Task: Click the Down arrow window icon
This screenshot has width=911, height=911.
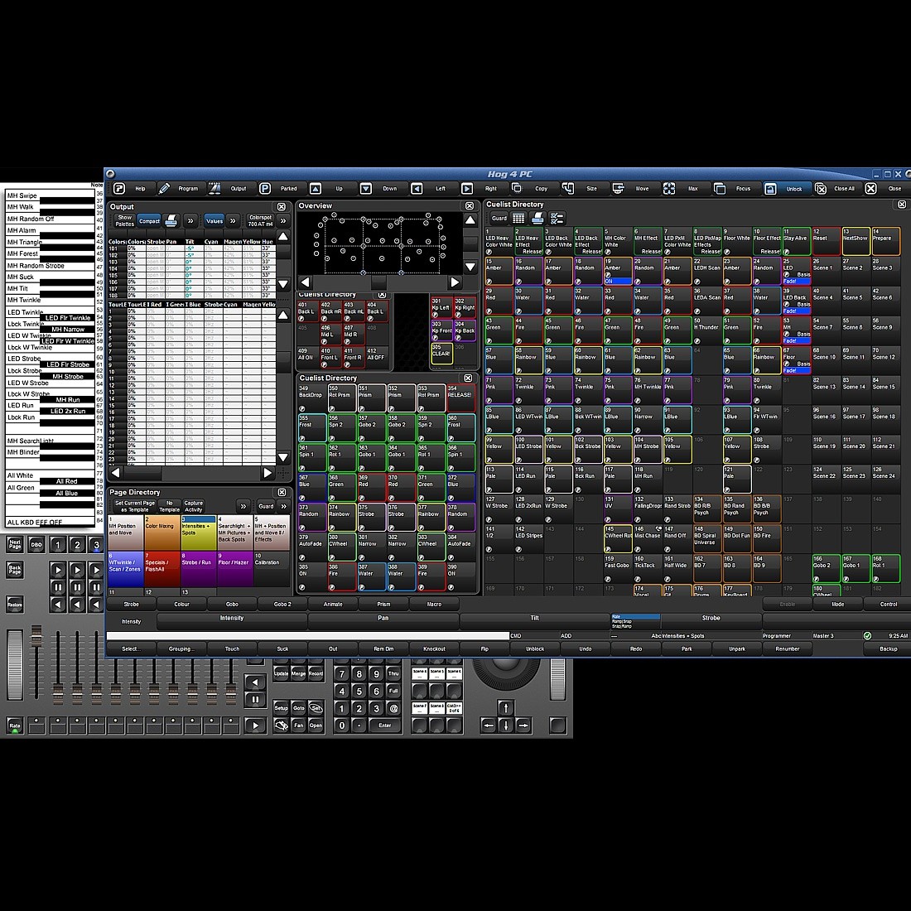Action: pyautogui.click(x=366, y=188)
